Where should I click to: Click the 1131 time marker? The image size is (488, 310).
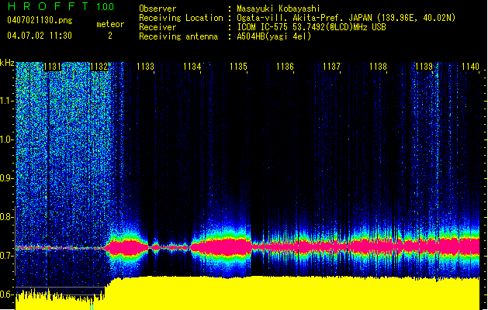pyautogui.click(x=52, y=67)
